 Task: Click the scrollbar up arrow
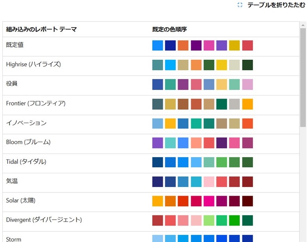coord(303,25)
